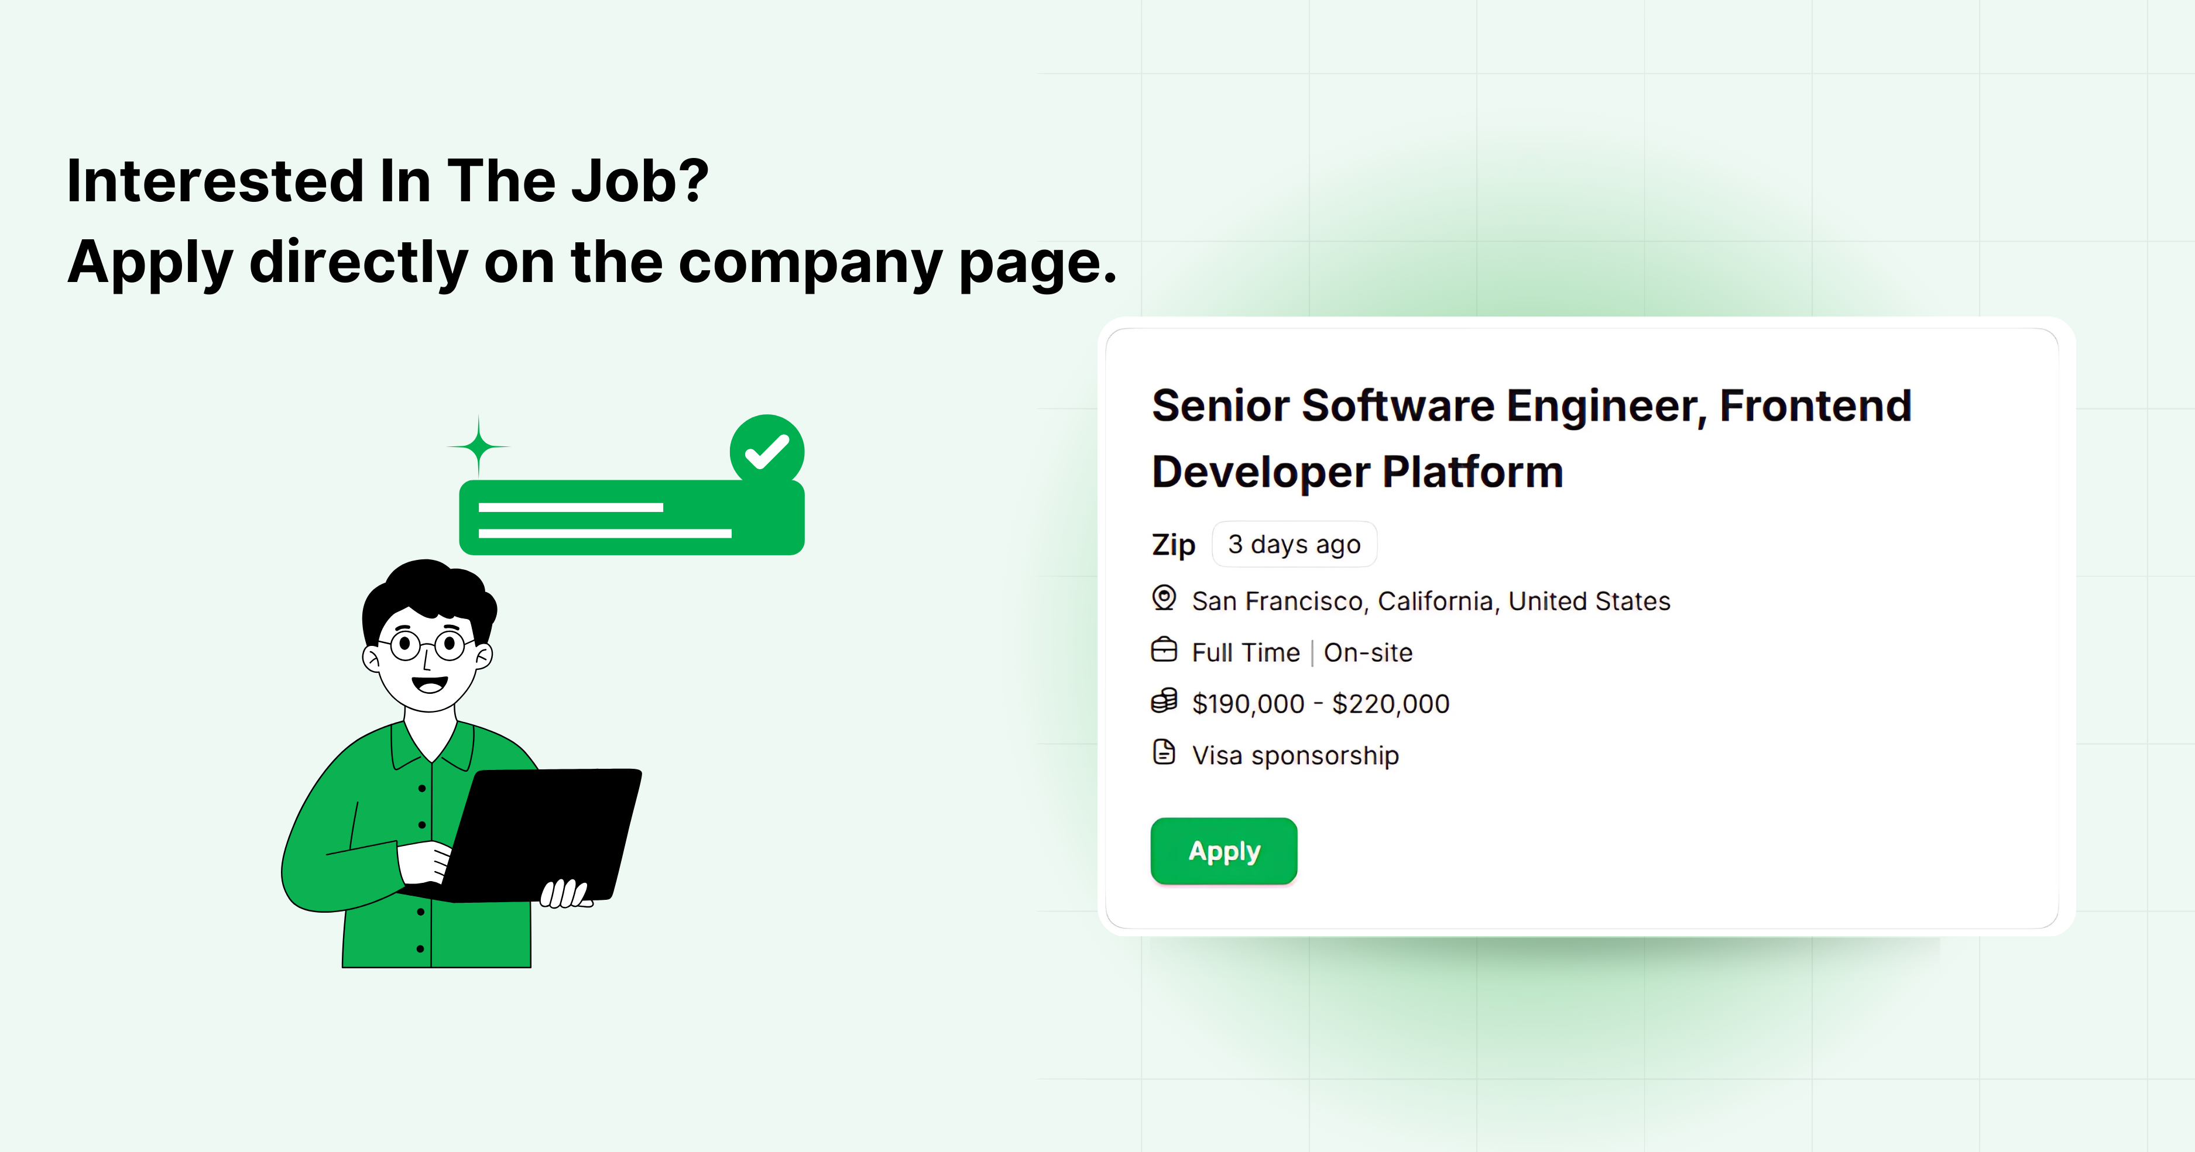The image size is (2195, 1152).
Task: Click the briefcase job type icon
Action: (1164, 649)
